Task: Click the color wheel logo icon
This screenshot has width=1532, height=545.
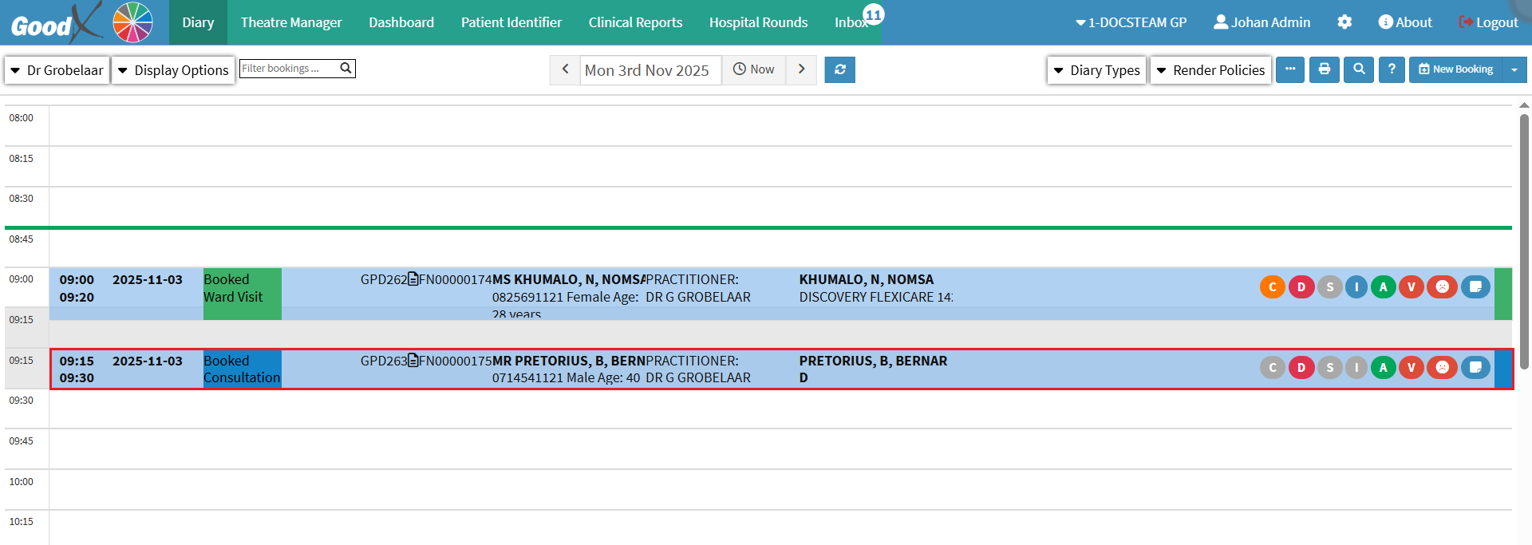Action: 132,22
